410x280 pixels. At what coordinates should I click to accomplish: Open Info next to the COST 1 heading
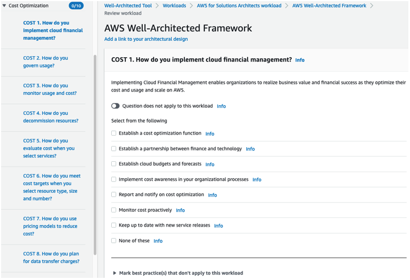(x=300, y=60)
